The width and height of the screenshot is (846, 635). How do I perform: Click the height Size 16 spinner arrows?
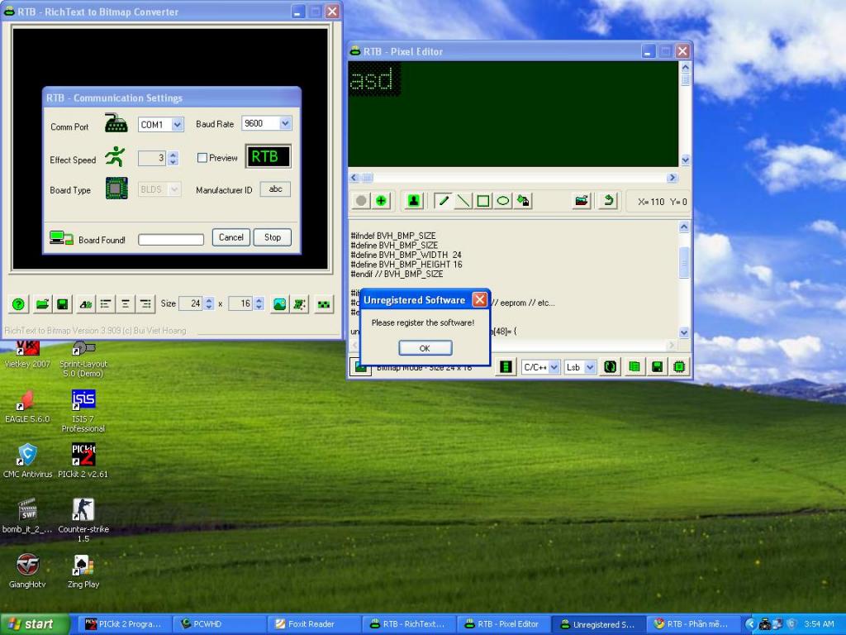point(259,304)
